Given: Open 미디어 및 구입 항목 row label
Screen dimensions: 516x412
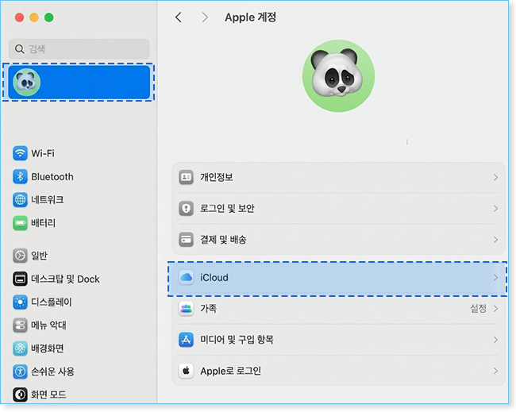Looking at the screenshot, I should [x=237, y=340].
